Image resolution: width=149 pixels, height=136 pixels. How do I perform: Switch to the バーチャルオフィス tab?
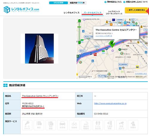click(92, 13)
